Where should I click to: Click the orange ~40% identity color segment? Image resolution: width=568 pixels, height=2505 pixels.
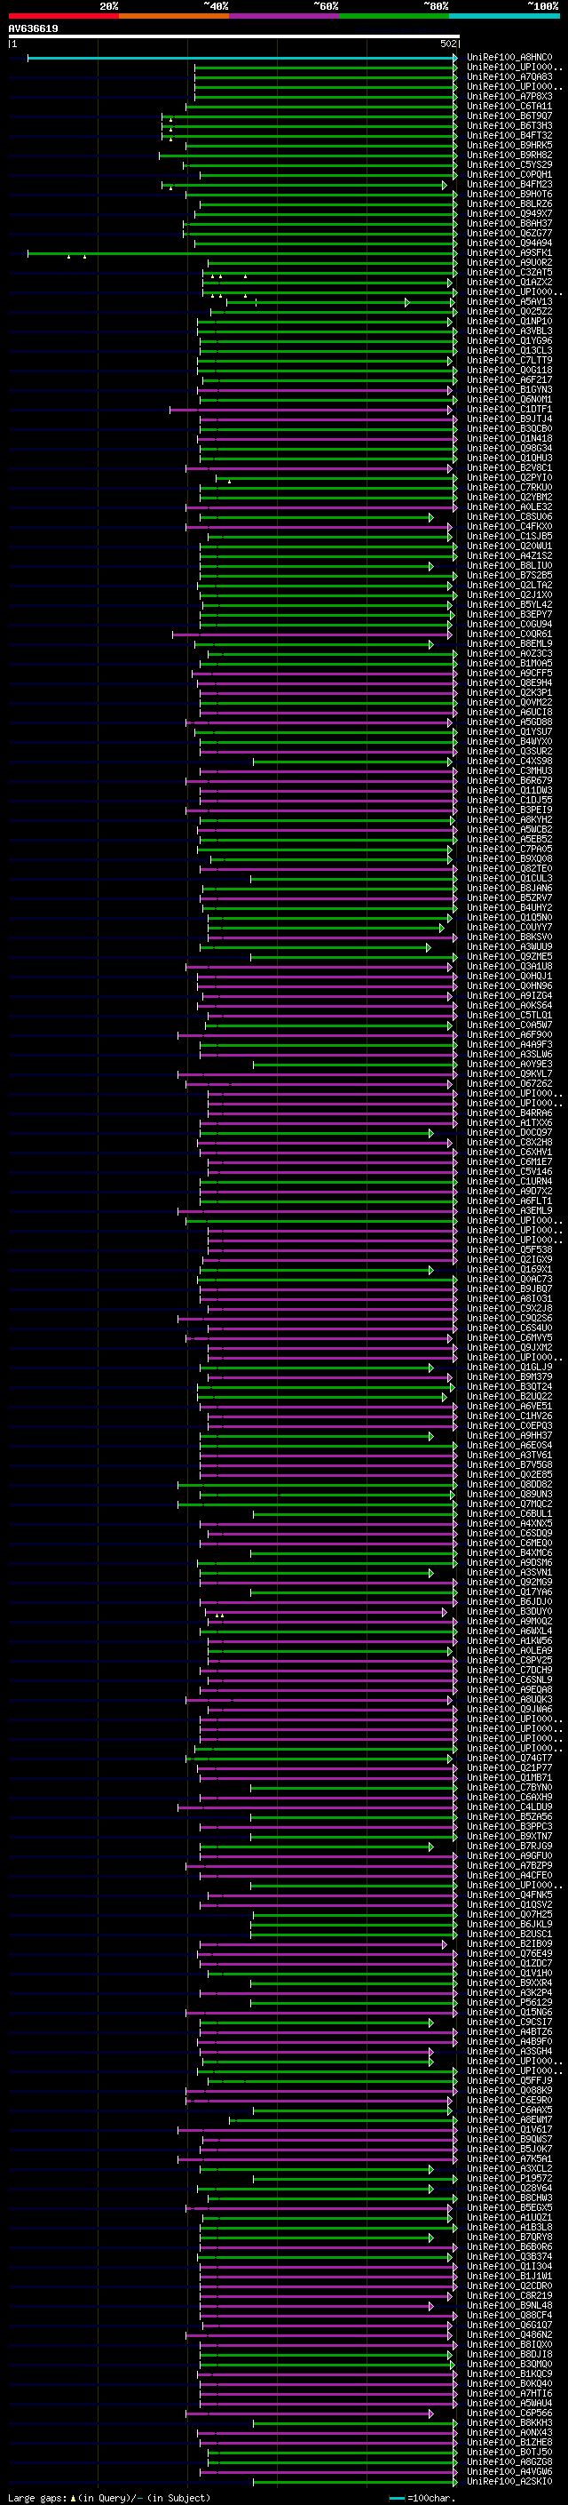click(174, 16)
